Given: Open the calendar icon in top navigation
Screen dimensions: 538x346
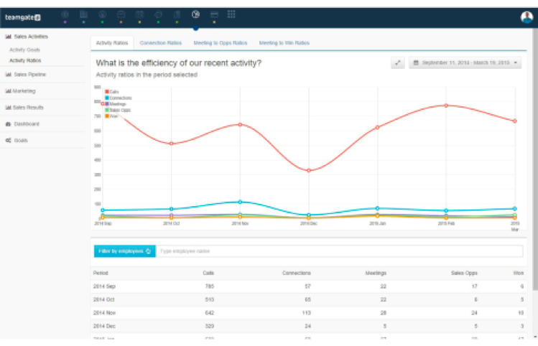Looking at the screenshot, I should click(139, 14).
